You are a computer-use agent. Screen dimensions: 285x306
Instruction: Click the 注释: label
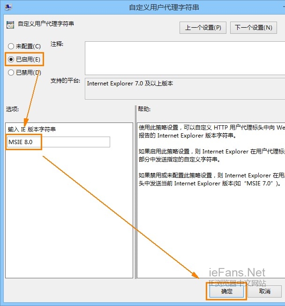tap(57, 44)
